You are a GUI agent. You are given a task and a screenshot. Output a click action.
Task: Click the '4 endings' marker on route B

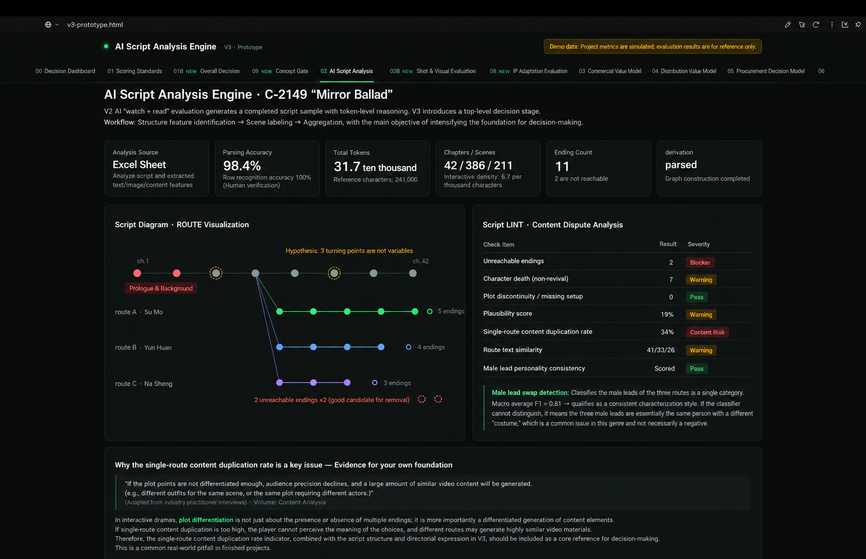coord(409,347)
